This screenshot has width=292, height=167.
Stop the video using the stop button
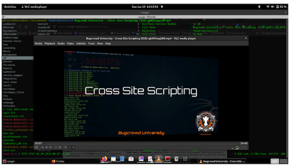47,147
